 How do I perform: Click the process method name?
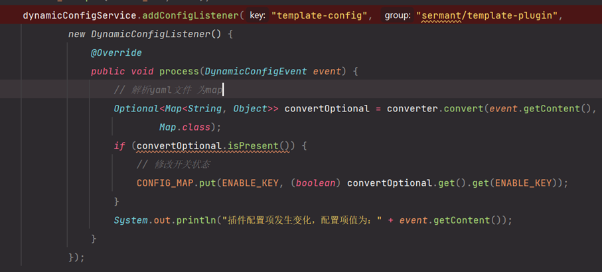[178, 71]
